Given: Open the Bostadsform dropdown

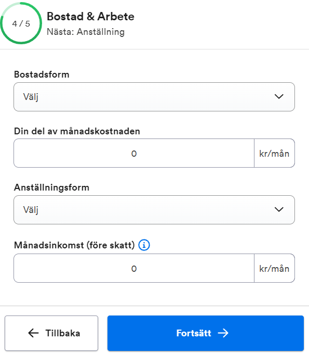Looking at the screenshot, I should (154, 97).
